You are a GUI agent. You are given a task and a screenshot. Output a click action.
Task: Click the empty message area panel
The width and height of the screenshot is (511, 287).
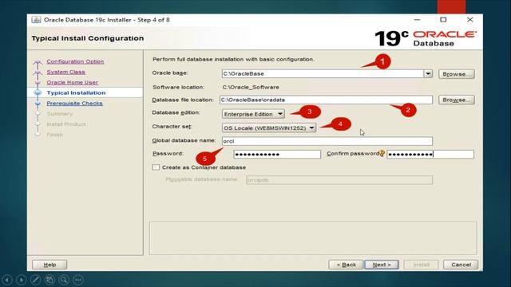313,238
